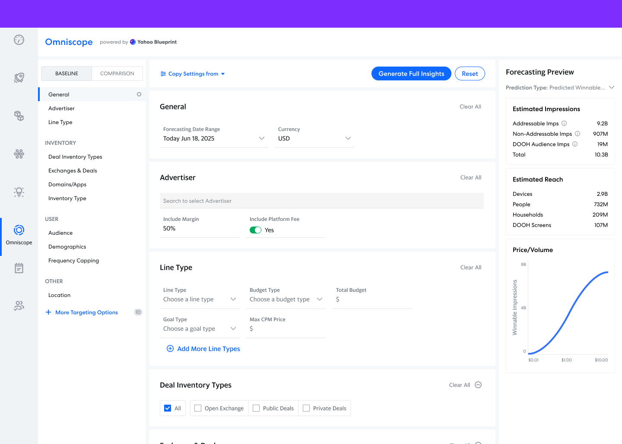
Task: Collapse Deal Inventory Types with minus icon
Action: tap(478, 385)
